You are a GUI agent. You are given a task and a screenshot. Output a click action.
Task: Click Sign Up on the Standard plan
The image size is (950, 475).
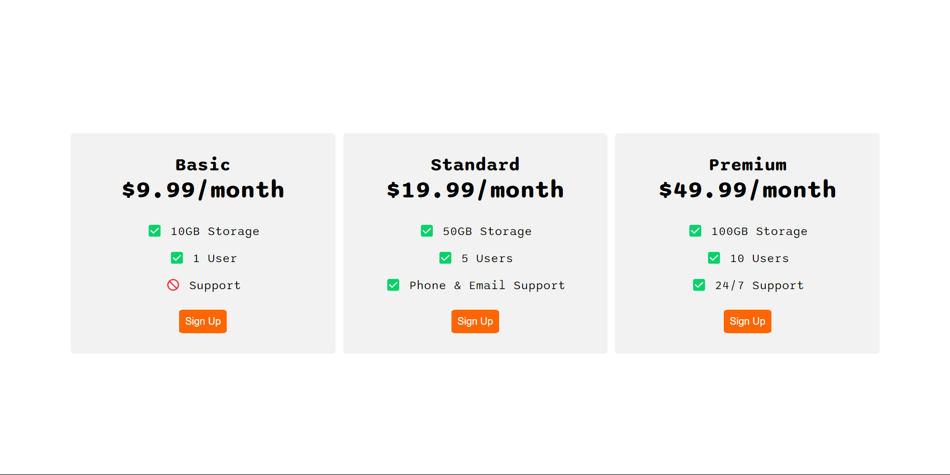(x=475, y=321)
